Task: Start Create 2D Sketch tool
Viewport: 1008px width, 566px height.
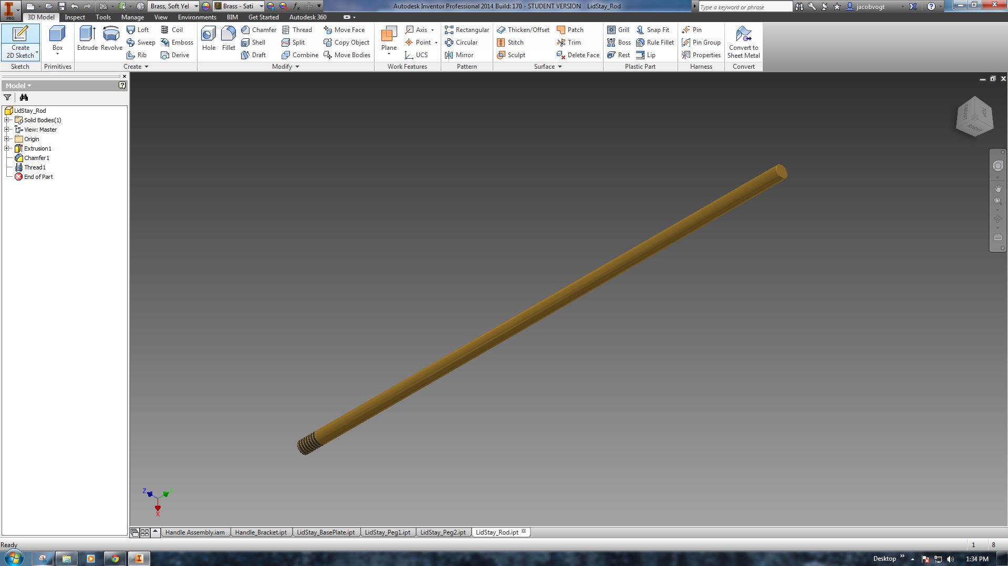Action: [x=20, y=42]
